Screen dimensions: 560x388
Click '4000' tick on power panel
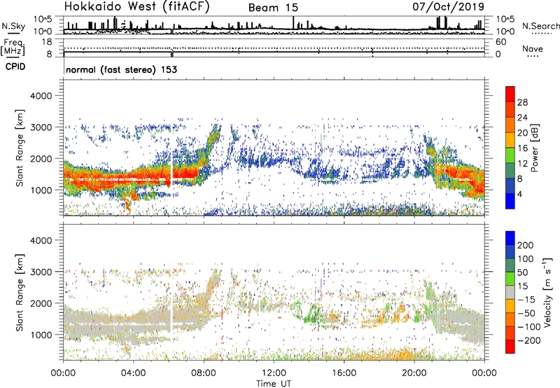[41, 96]
